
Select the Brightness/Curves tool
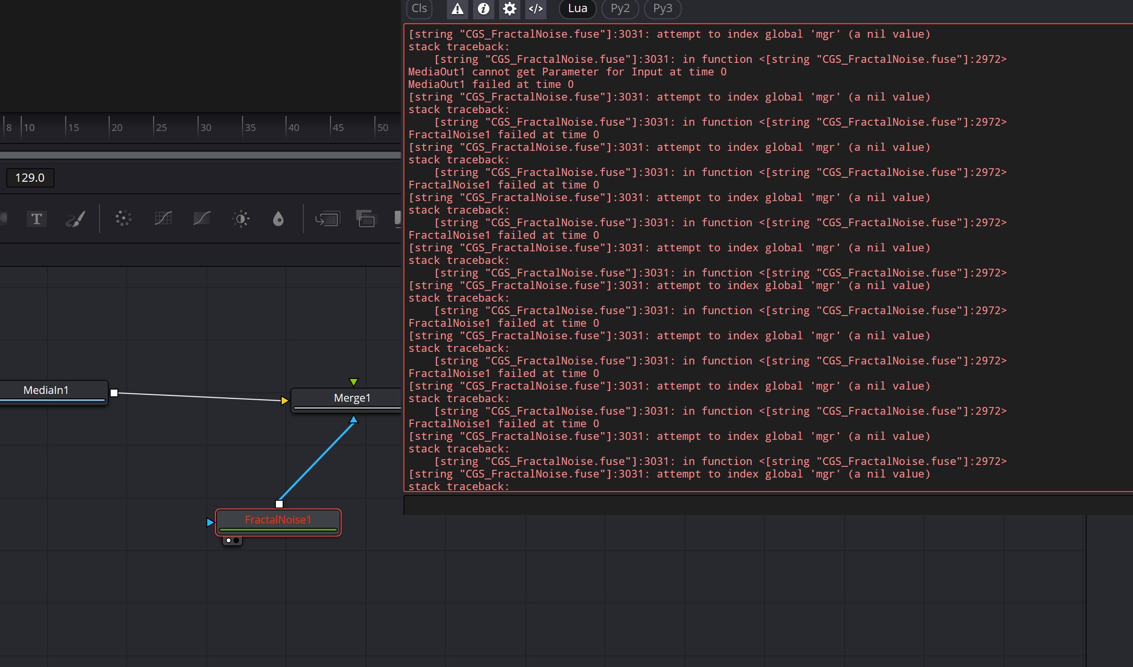click(x=202, y=218)
